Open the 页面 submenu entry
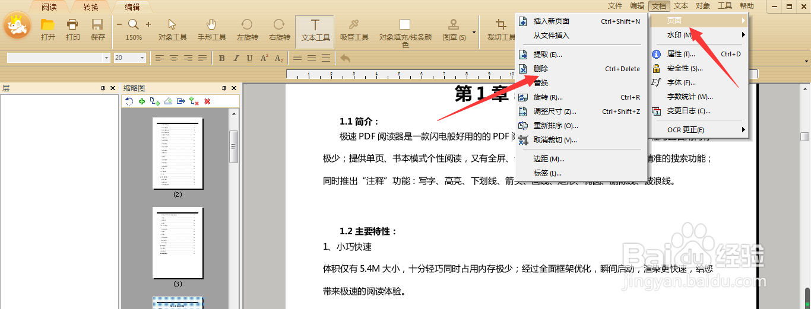 [x=699, y=21]
